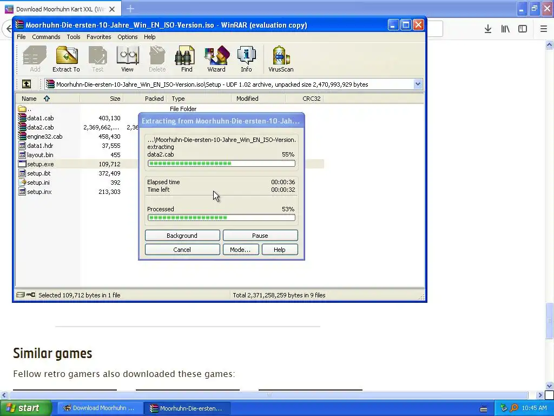Click the Delete toolbar icon
Viewport: 554px width, 416px height.
point(157,58)
